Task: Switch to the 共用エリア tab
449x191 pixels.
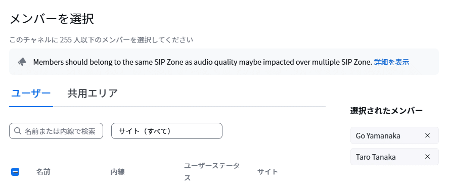Action: pos(93,93)
